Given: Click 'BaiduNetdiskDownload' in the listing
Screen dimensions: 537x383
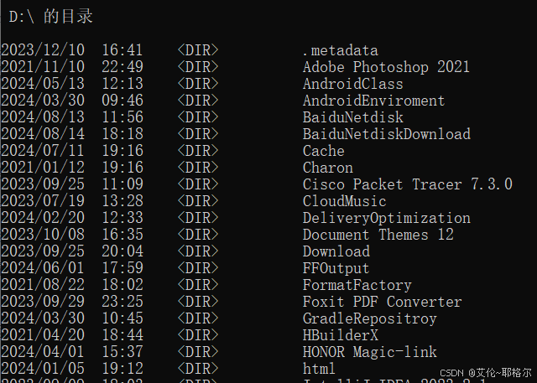Looking at the screenshot, I should pos(387,134).
